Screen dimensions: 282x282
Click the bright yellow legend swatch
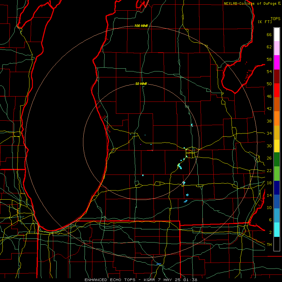(277, 146)
